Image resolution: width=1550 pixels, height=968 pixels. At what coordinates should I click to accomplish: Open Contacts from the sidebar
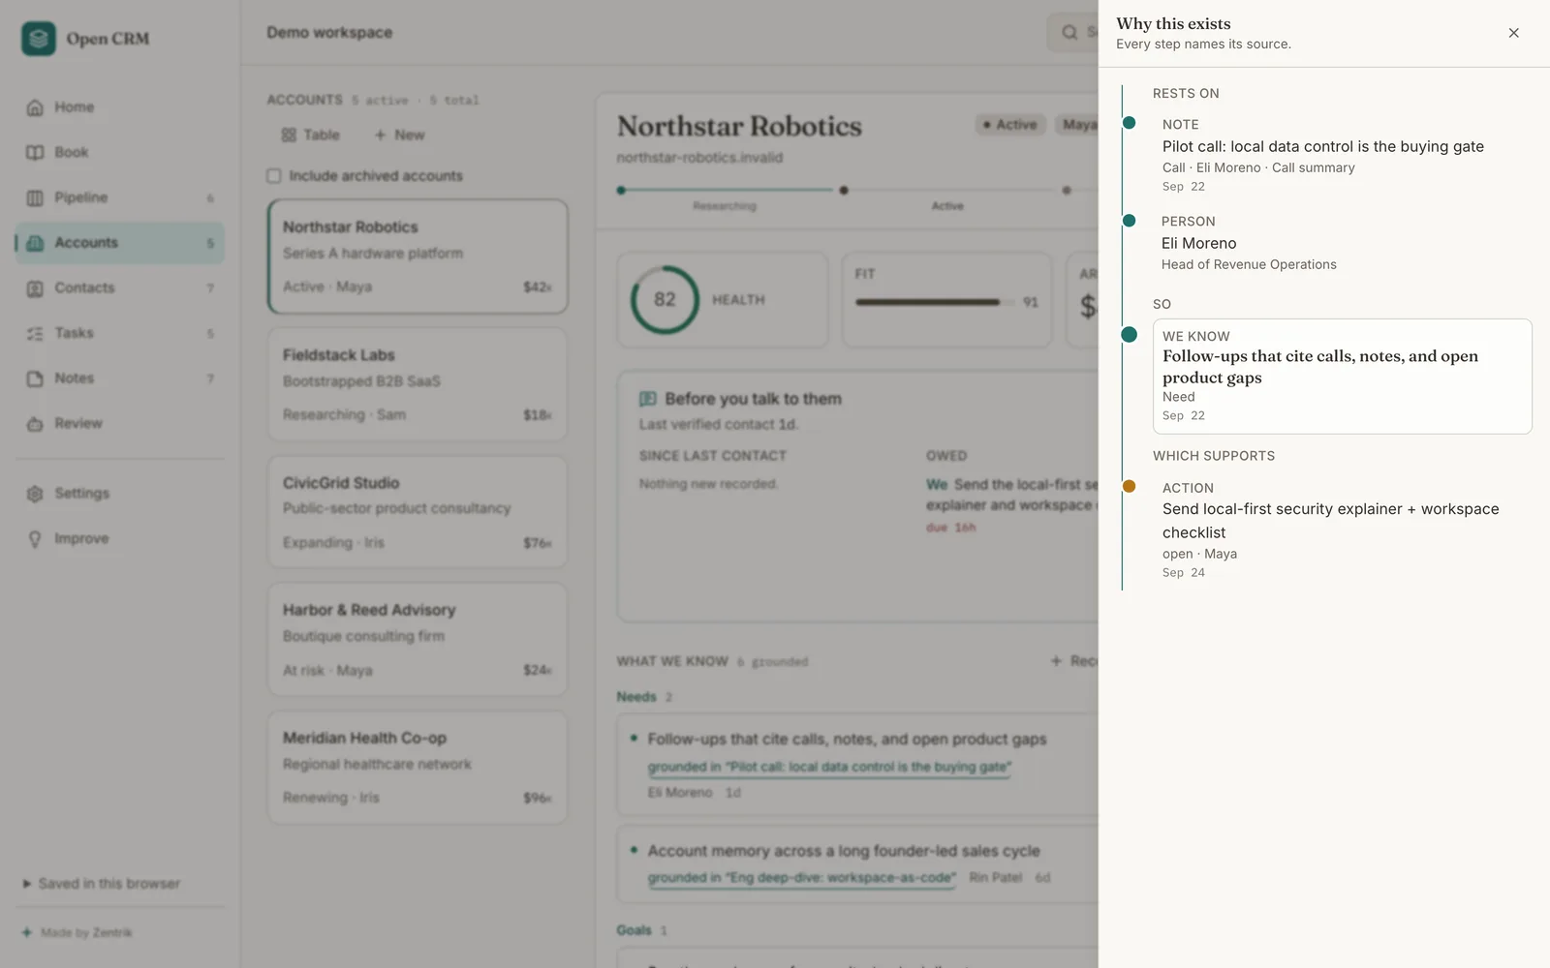pos(120,288)
